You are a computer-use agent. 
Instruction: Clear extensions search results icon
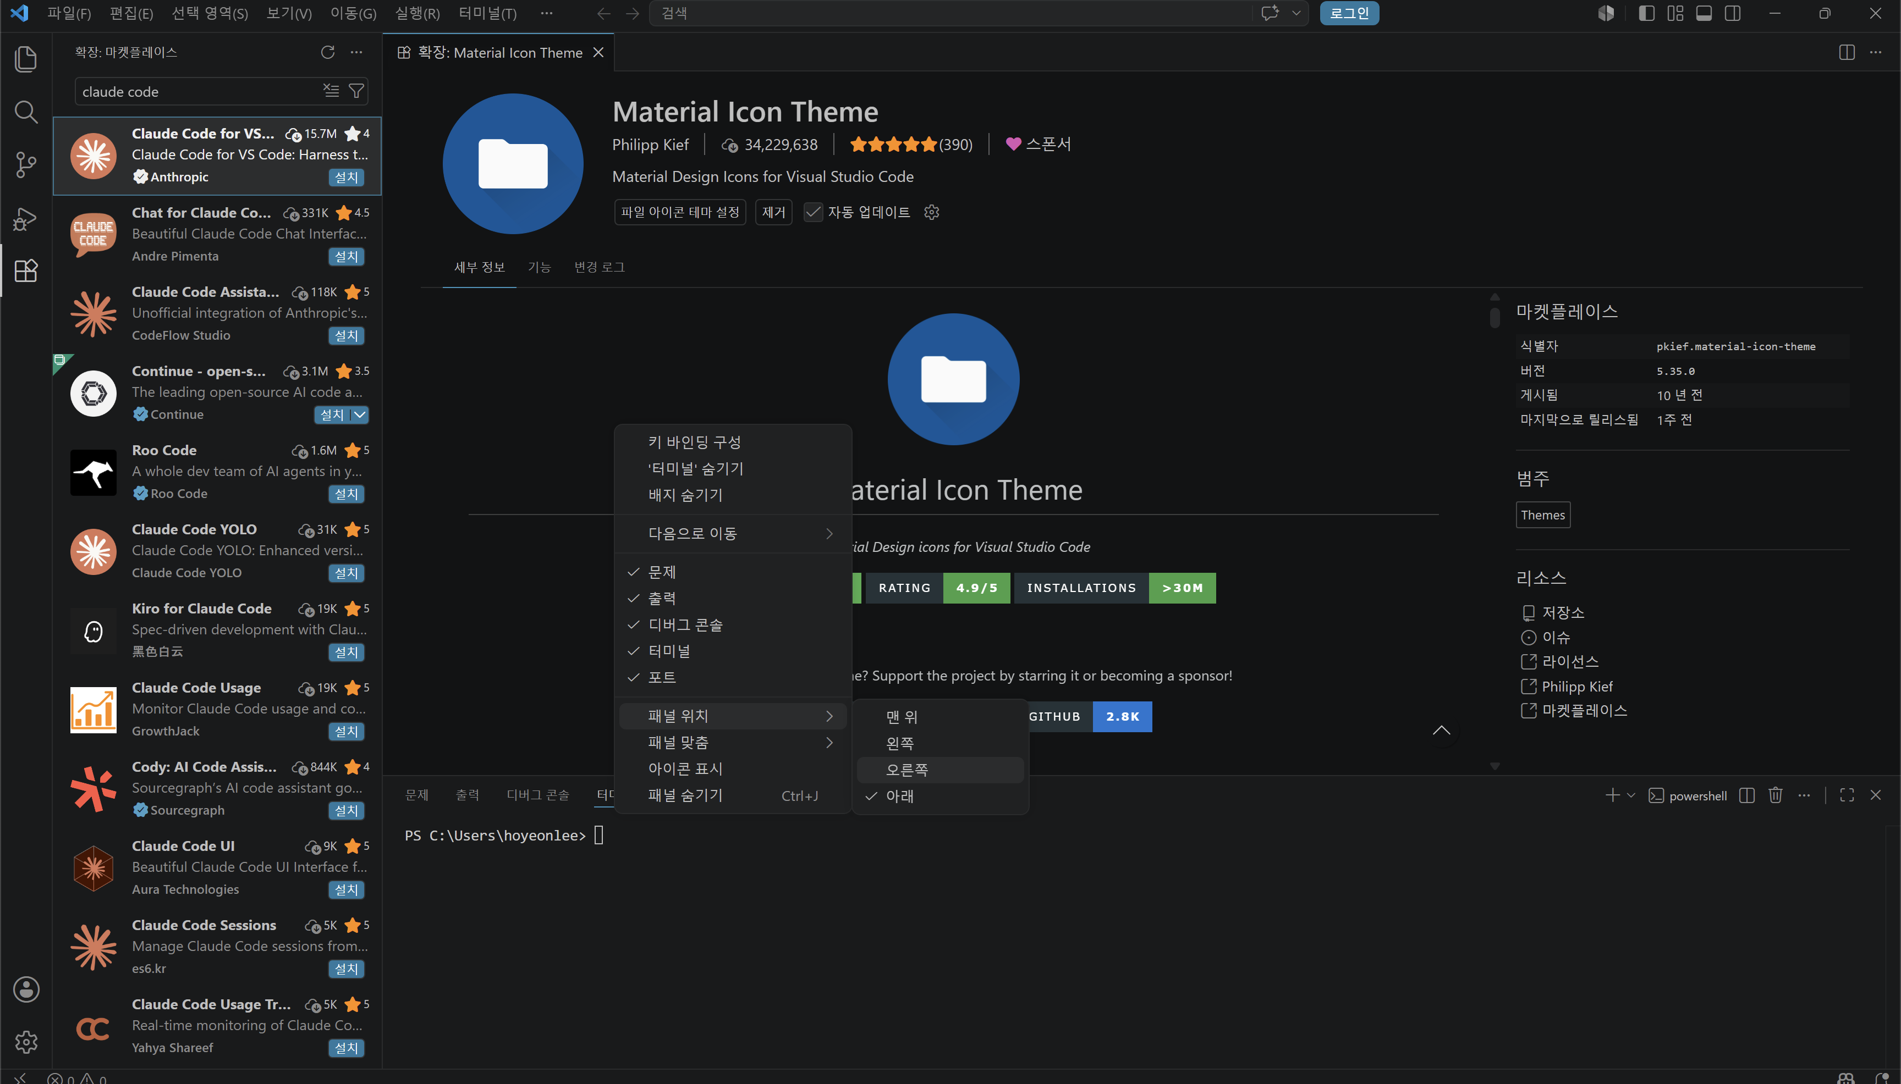[x=332, y=91]
